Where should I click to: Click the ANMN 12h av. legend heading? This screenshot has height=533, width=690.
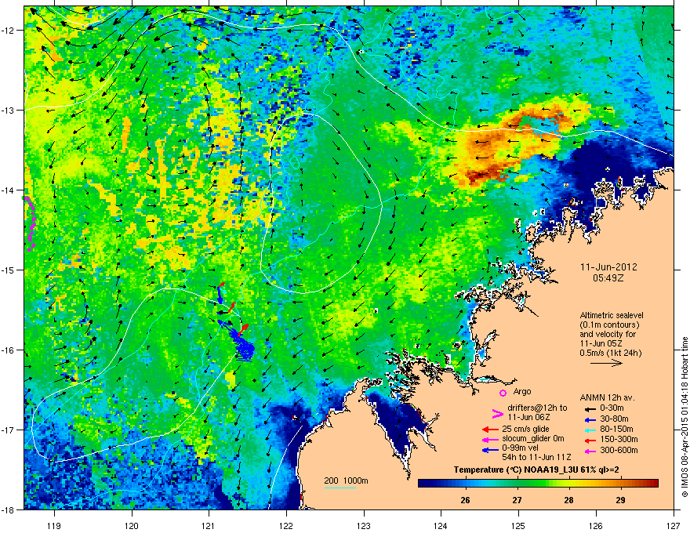(x=607, y=398)
